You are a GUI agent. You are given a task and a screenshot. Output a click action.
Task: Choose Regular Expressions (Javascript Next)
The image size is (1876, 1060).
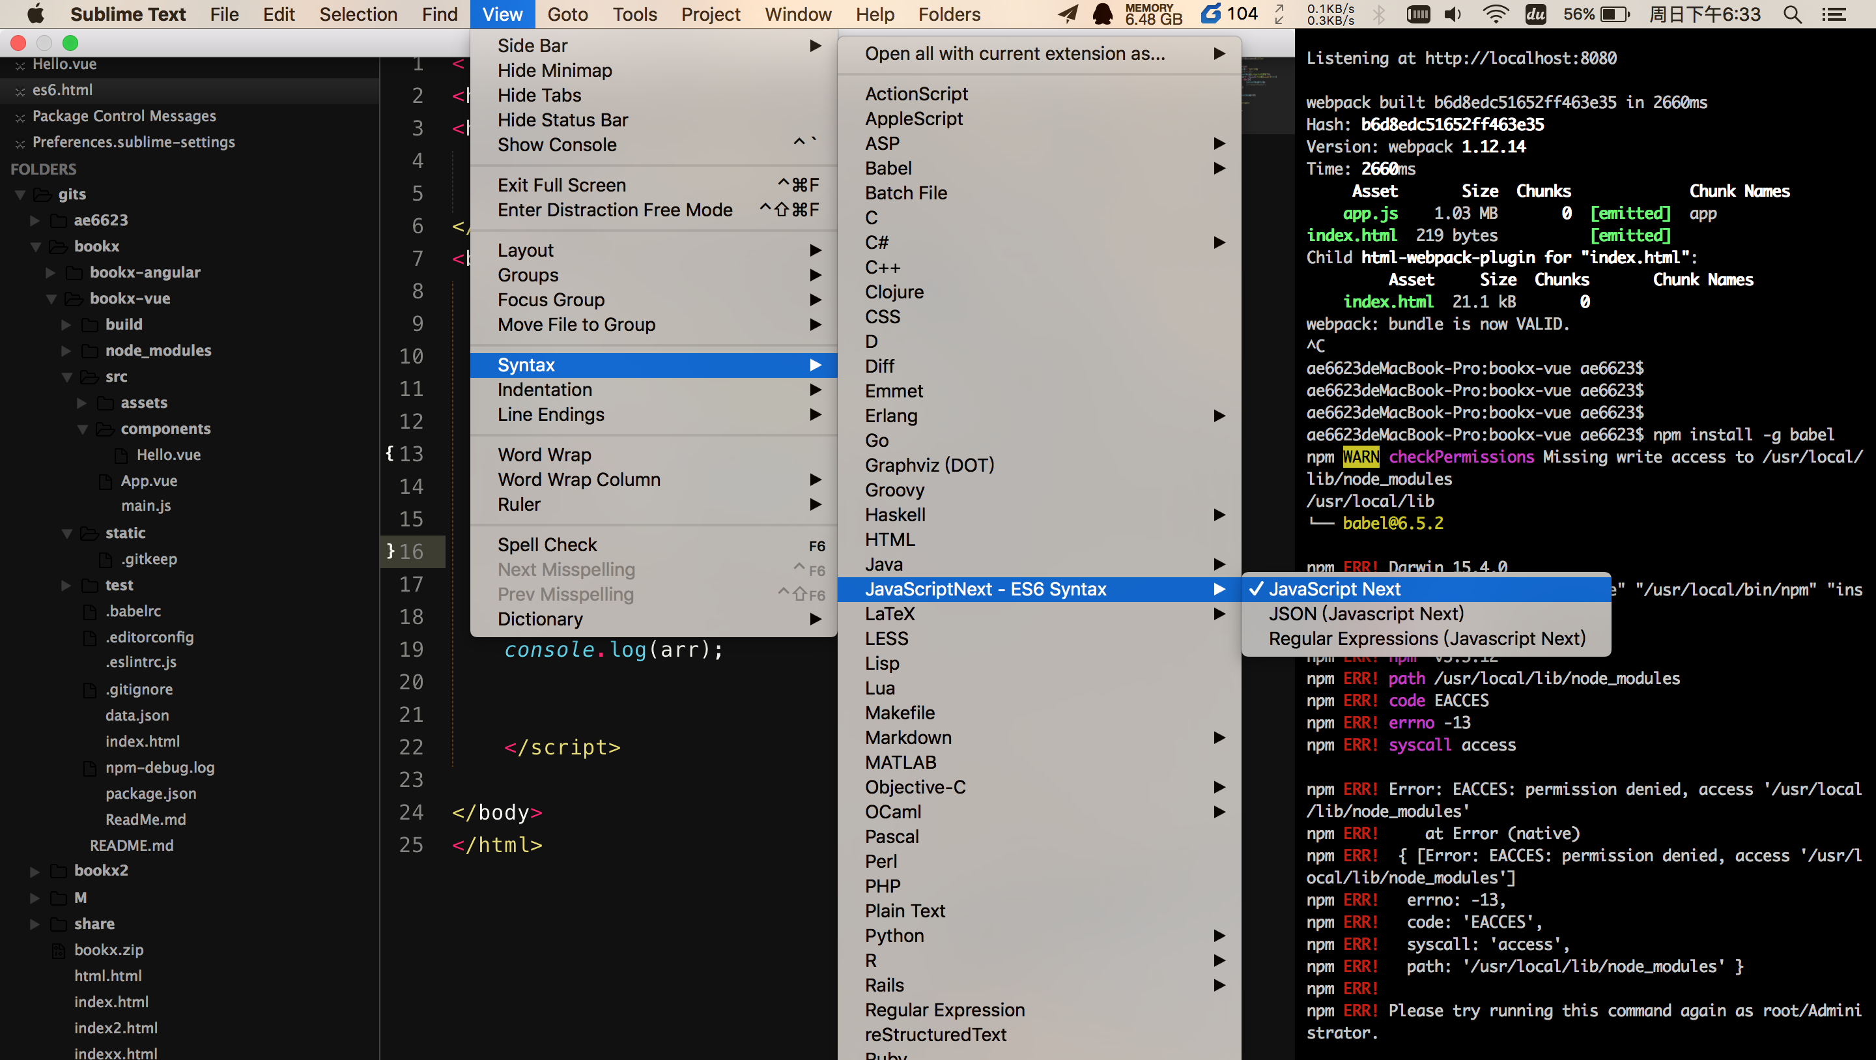tap(1425, 638)
